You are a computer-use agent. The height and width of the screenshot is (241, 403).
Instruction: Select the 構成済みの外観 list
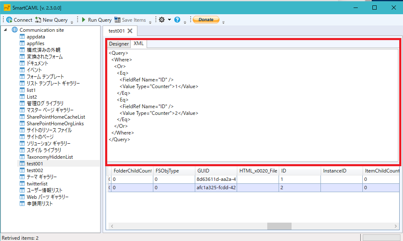tap(44, 50)
